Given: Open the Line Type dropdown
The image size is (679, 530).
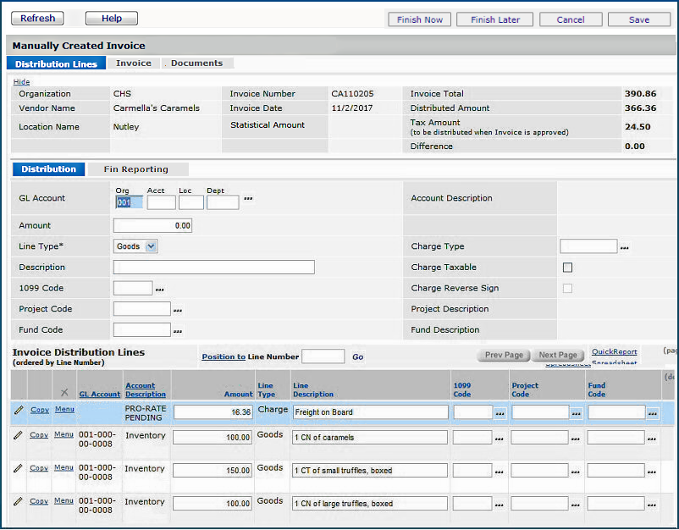Looking at the screenshot, I should (x=135, y=246).
